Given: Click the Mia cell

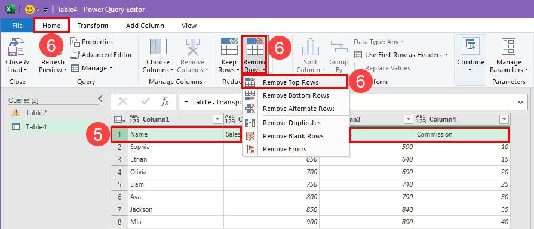Looking at the screenshot, I should (176, 222).
